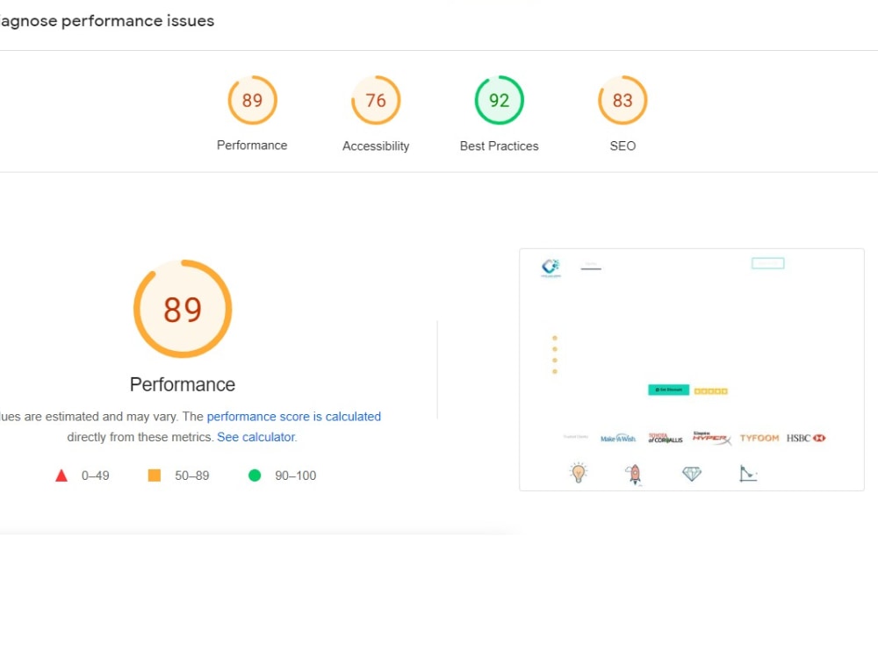Click the Performance score gauge showing 89 at top

coord(252,100)
